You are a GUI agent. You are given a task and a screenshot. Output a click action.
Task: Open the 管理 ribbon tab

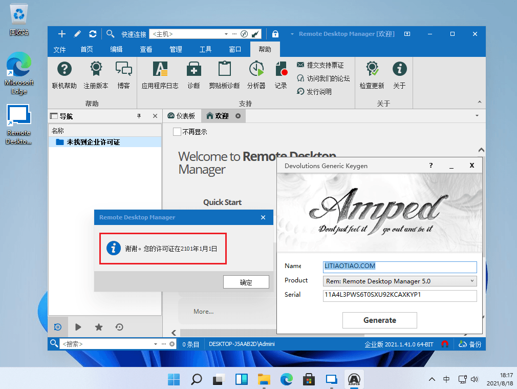coord(176,49)
